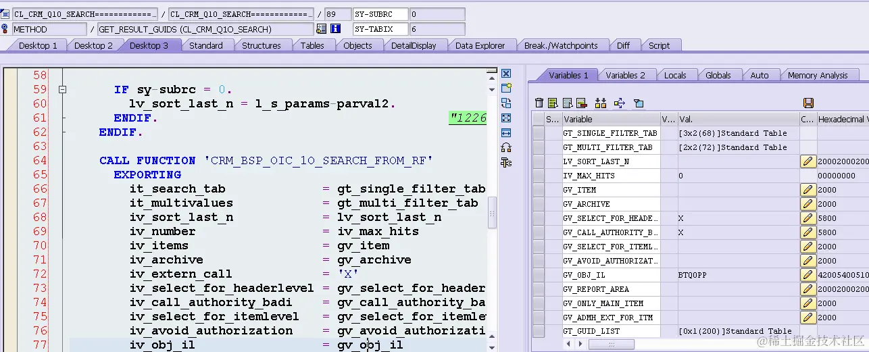Click the Val. column header
Screen dimensions: 869x352
coord(739,119)
